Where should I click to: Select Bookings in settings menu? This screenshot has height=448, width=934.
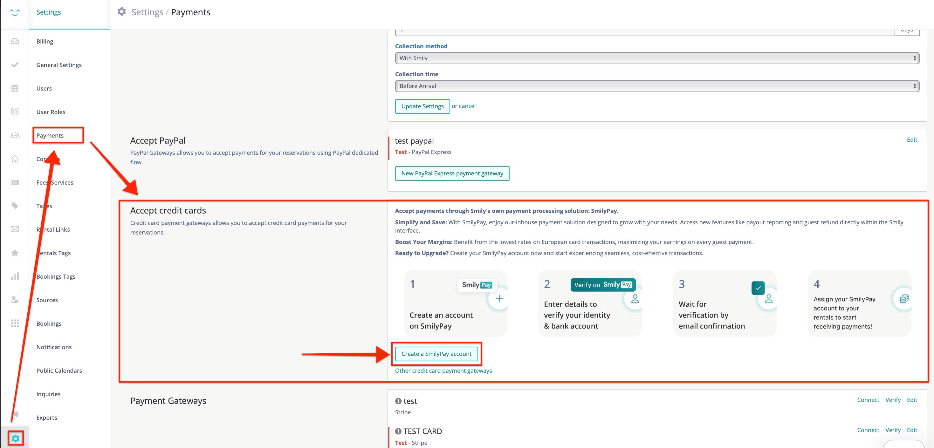(49, 324)
